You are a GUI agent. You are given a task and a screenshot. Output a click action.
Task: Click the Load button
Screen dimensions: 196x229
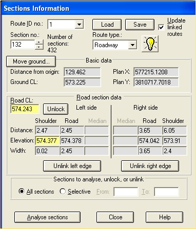tap(107, 25)
